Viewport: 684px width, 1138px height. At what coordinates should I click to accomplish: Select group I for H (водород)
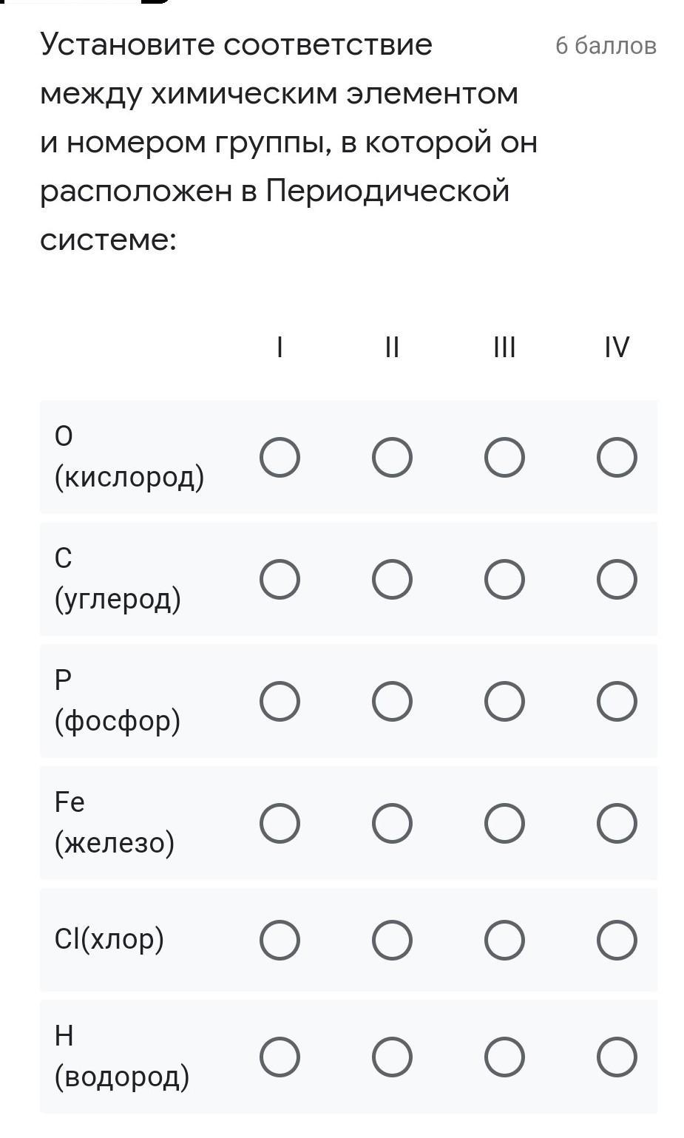pos(280,1057)
